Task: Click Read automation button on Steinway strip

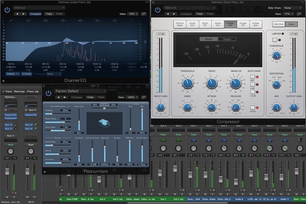Action: (11, 145)
